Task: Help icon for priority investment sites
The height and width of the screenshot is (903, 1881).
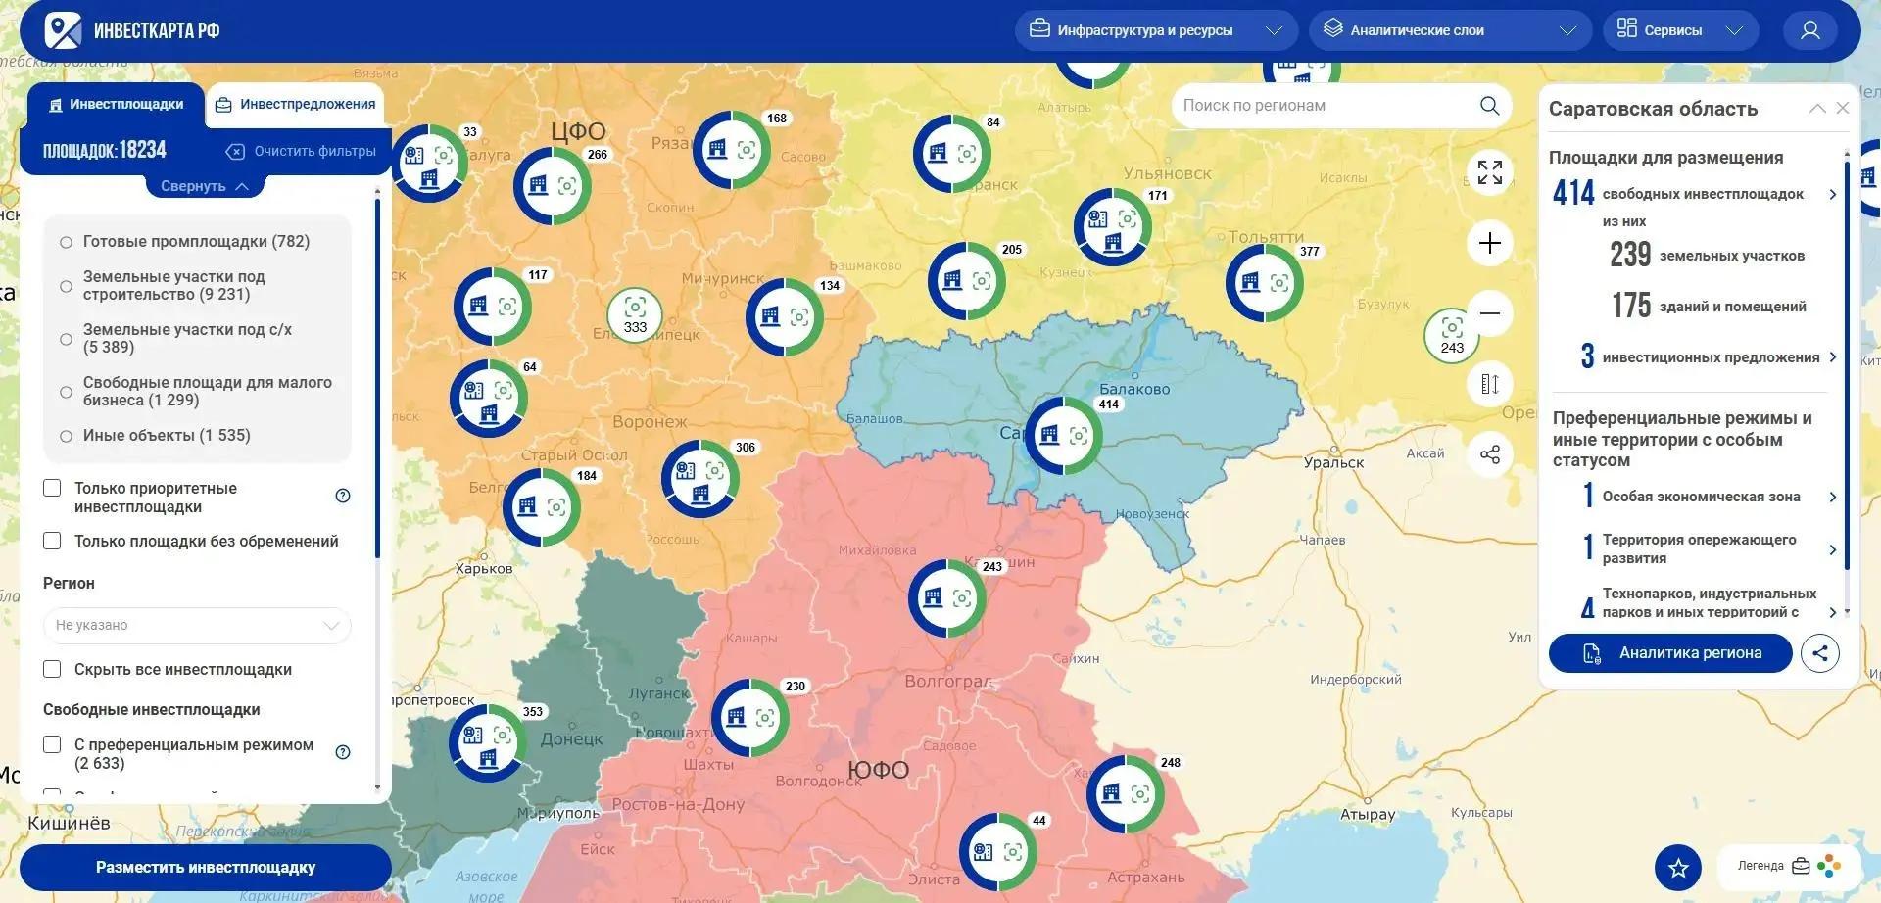Action: [343, 496]
